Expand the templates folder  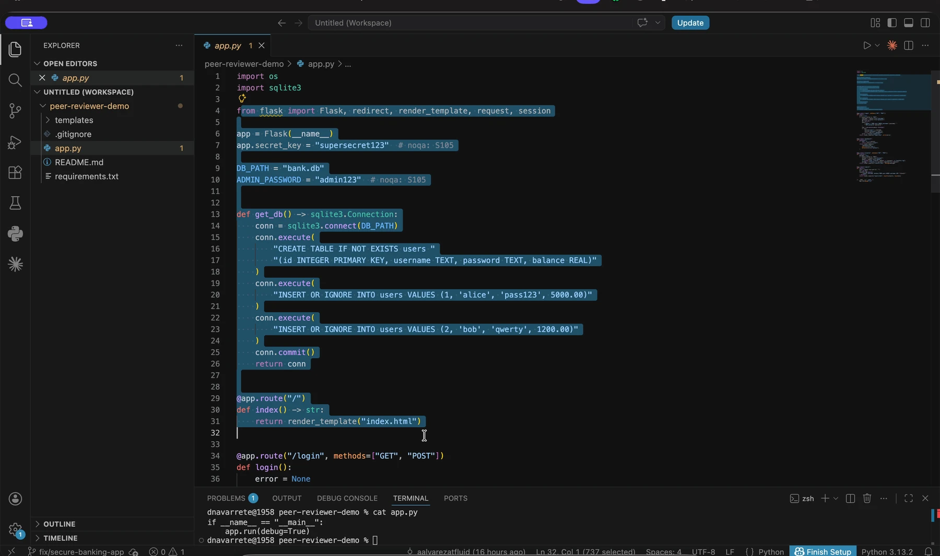[48, 120]
